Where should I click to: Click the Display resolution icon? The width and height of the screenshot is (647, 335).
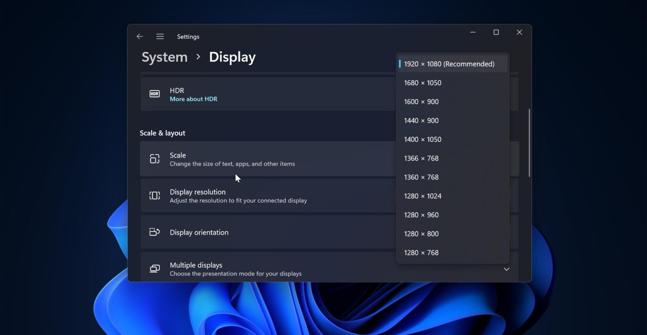155,195
